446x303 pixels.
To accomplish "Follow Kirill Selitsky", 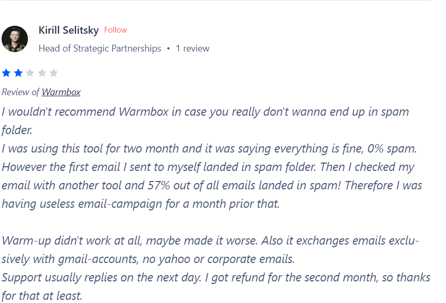I will point(115,30).
